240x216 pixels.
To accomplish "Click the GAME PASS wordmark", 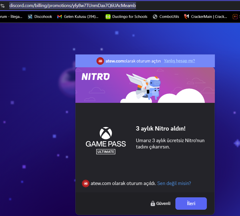I will tap(106, 144).
